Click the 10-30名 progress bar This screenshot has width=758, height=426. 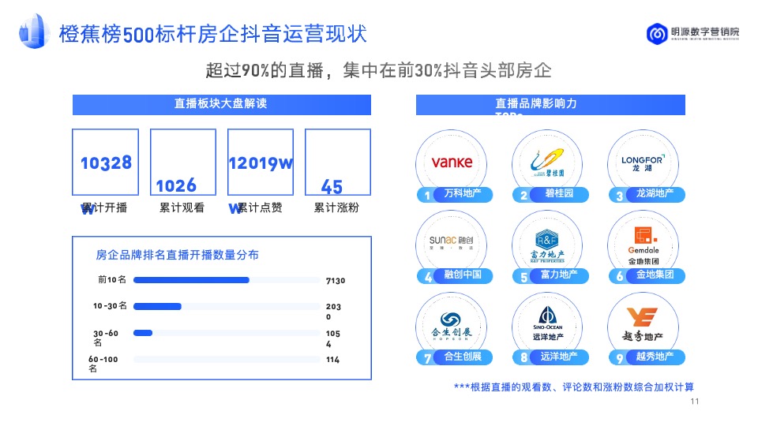227,306
